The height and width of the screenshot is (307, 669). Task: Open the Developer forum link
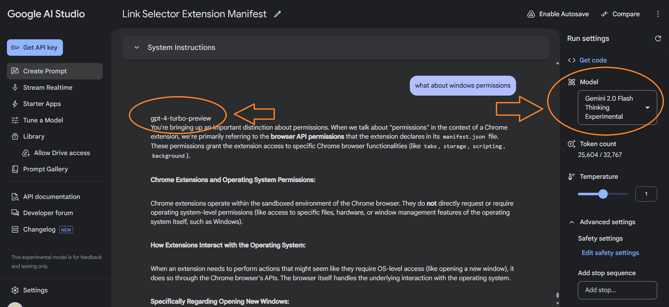(48, 213)
